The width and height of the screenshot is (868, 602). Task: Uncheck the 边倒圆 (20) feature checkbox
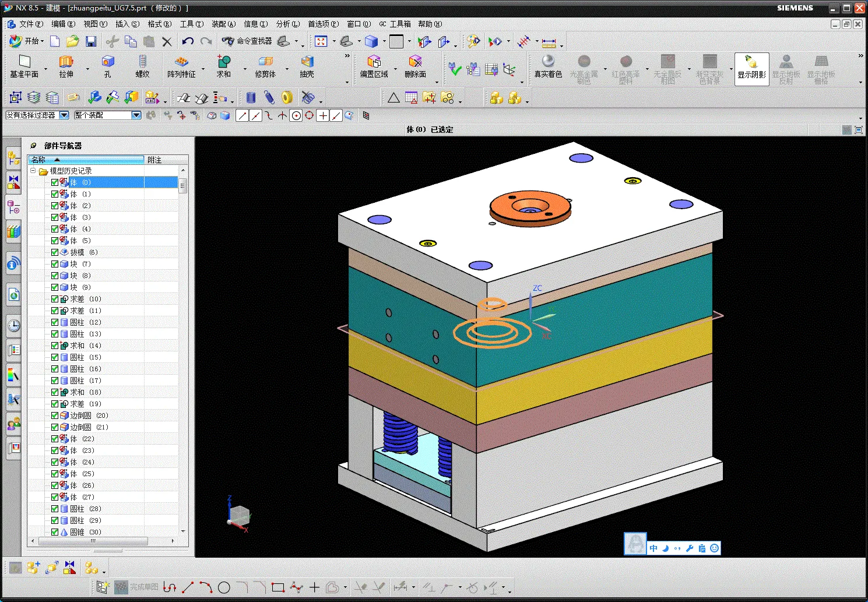coord(55,416)
